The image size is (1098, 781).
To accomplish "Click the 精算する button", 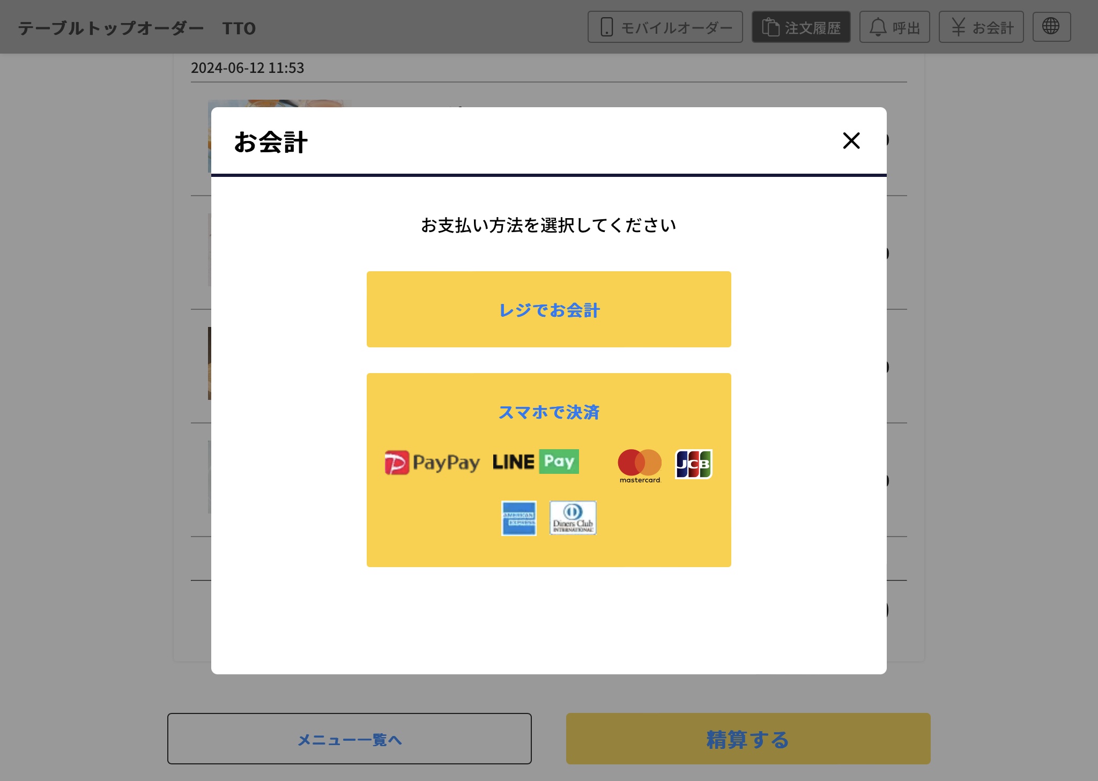I will coord(748,739).
